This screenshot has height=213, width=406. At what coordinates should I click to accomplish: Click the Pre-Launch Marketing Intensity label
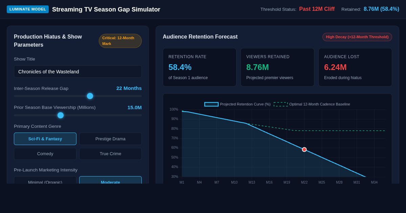[x=46, y=170]
